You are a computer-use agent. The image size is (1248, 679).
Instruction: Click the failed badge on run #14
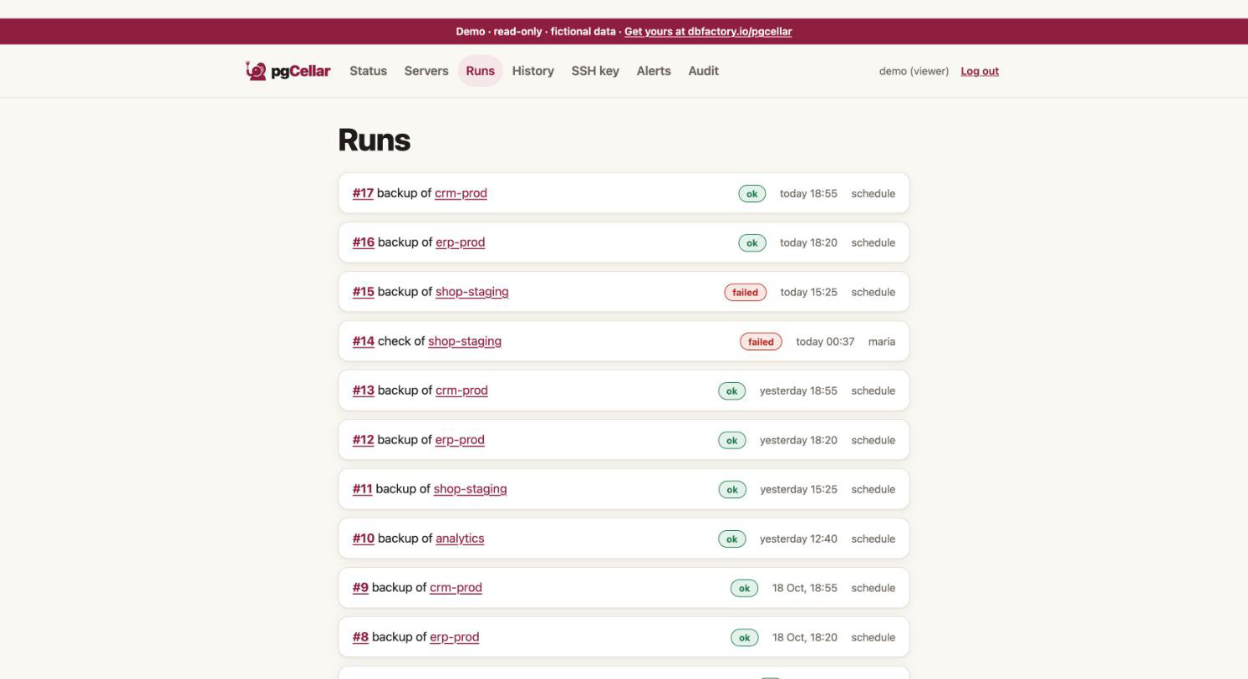[761, 342]
